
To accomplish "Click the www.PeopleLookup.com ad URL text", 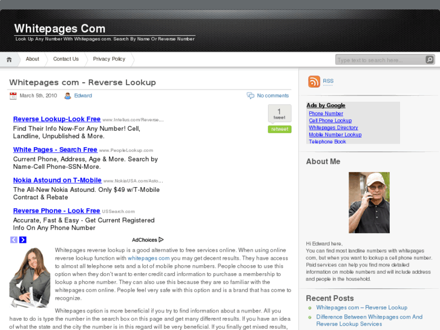I will coord(126,151).
